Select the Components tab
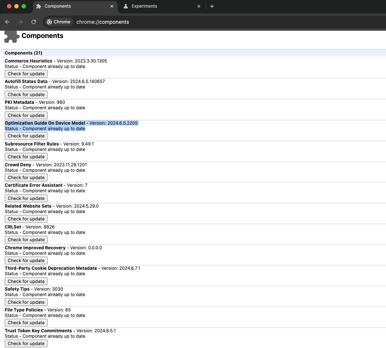Image resolution: width=386 pixels, height=348 pixels. tap(75, 7)
